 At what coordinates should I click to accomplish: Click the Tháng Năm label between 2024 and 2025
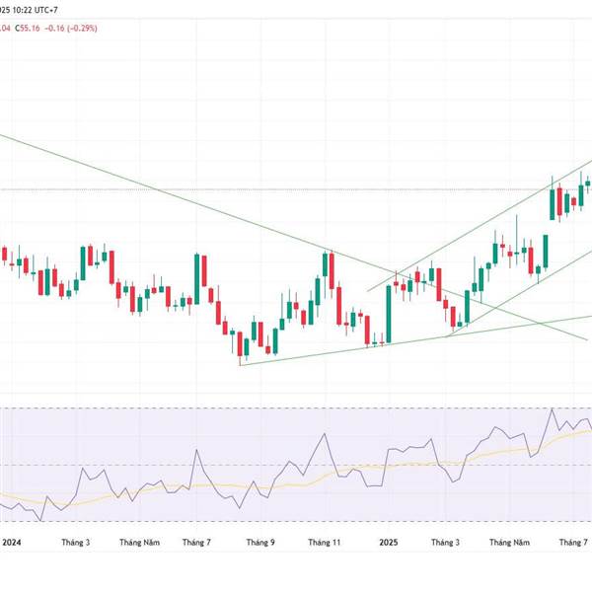pyautogui.click(x=140, y=543)
